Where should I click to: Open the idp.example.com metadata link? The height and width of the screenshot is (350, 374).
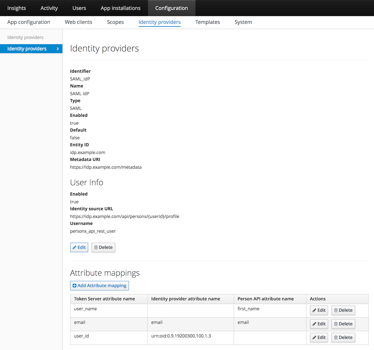click(x=106, y=167)
